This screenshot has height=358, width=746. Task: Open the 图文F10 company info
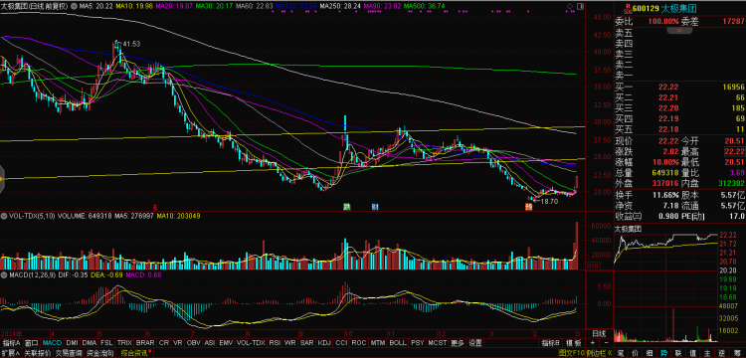[x=571, y=353]
